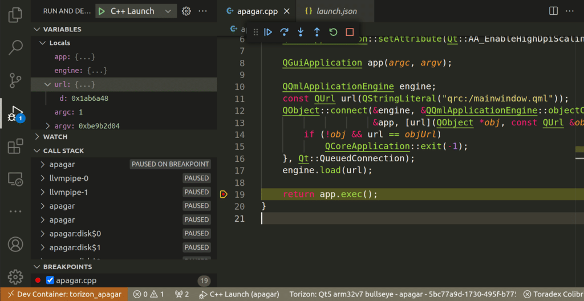Click the Continue debug button

[x=268, y=32]
